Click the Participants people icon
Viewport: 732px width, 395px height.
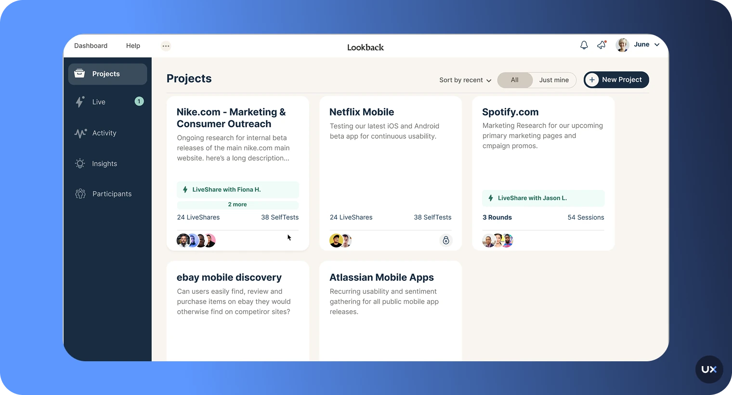click(x=80, y=194)
